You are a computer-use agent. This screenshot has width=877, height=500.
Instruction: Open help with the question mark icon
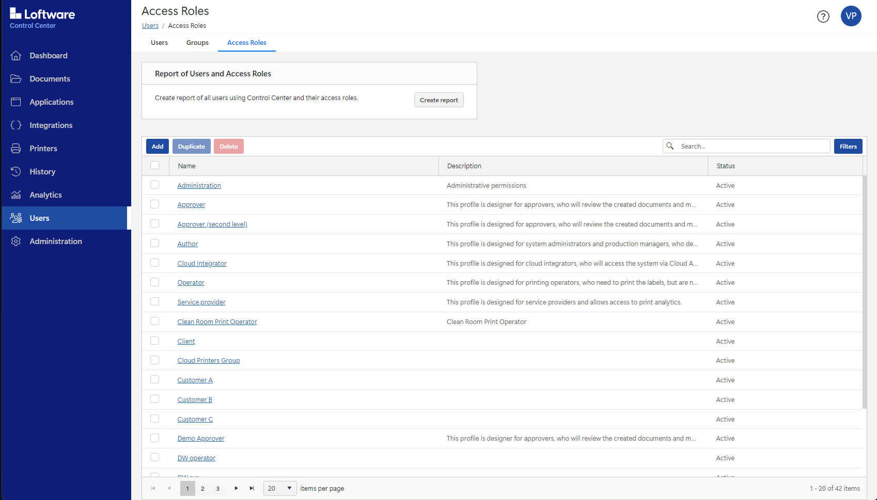tap(823, 17)
